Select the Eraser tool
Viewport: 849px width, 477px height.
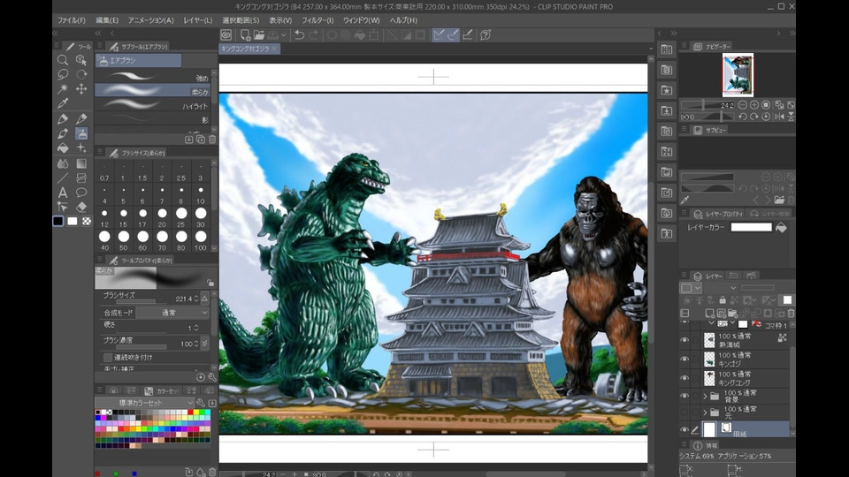pos(81,207)
